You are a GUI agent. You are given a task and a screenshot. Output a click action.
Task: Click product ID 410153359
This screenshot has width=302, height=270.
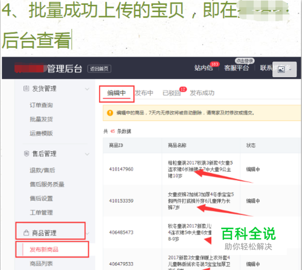[121, 201]
